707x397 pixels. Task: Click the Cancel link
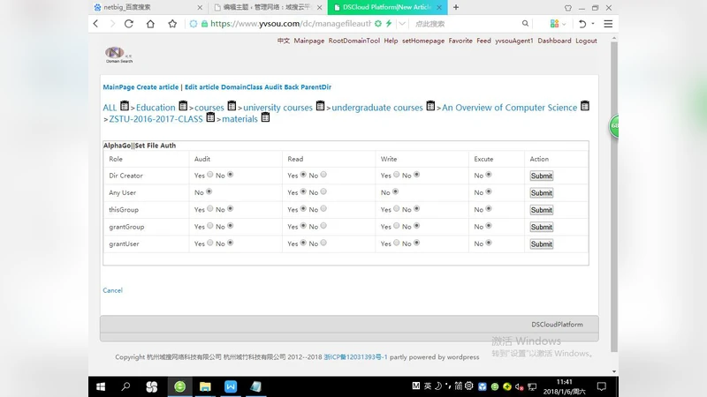click(x=112, y=290)
